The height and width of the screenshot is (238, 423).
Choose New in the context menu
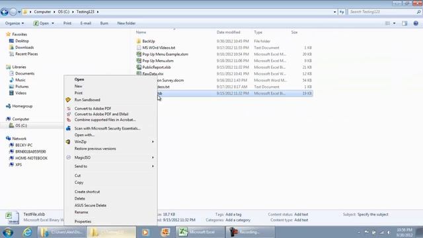pyautogui.click(x=79, y=86)
